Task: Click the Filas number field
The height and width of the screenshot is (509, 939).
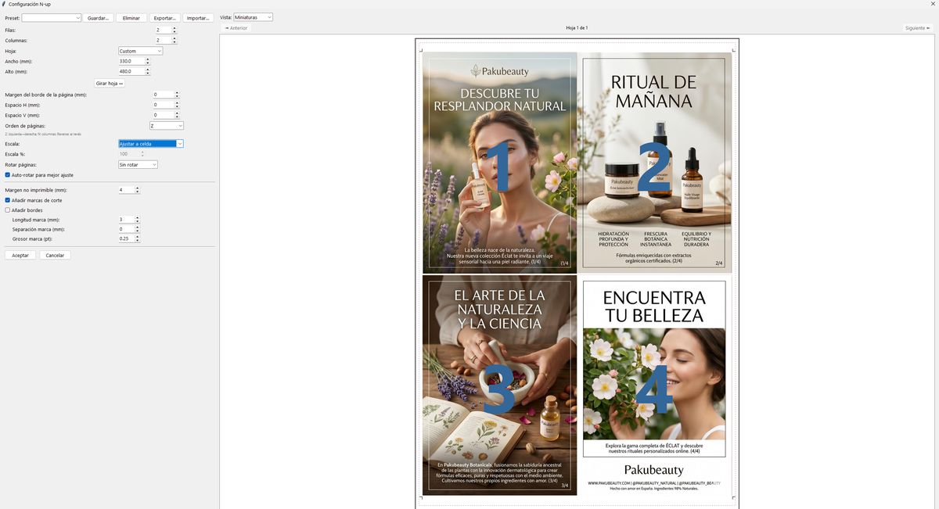Action: coord(163,30)
